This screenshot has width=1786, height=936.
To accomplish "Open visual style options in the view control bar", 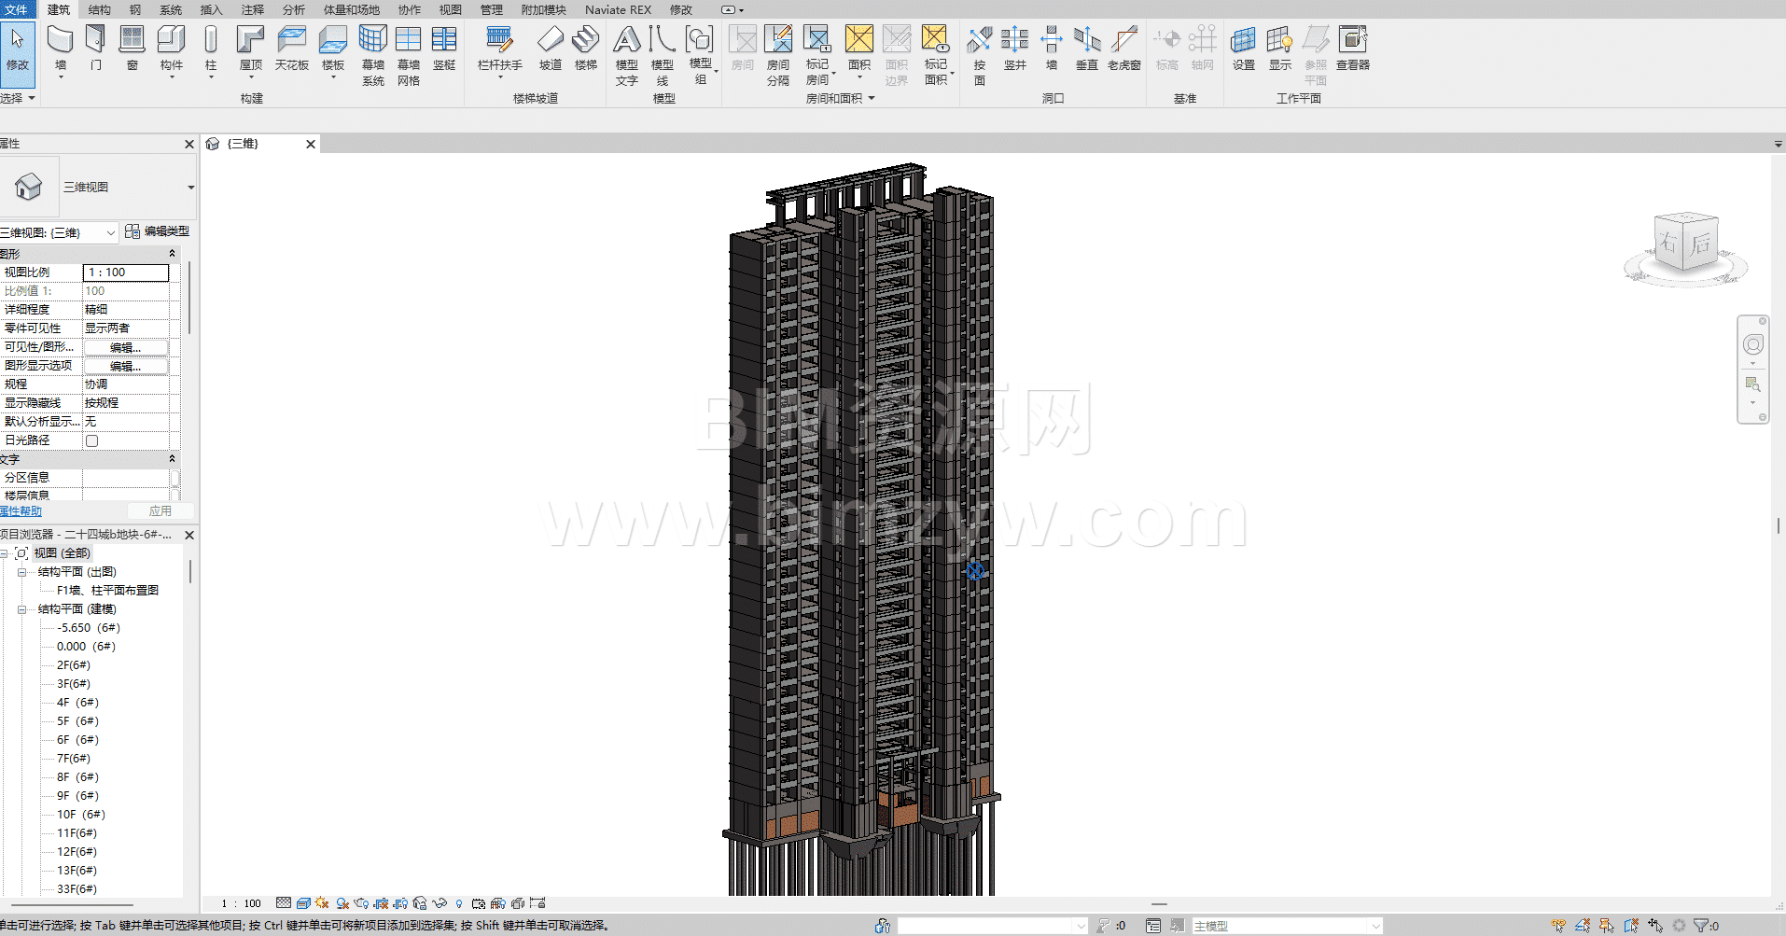I will 303,903.
